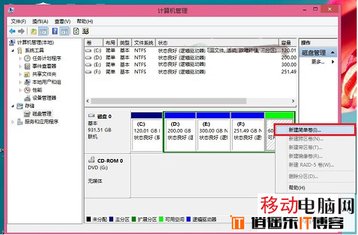358x235 pixels.
Task: Select 任务计划程序 in the tree
Action: (47, 58)
